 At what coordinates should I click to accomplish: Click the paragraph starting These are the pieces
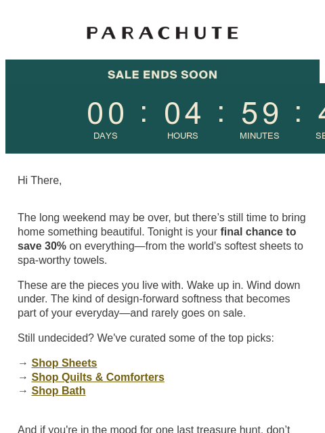(x=159, y=299)
